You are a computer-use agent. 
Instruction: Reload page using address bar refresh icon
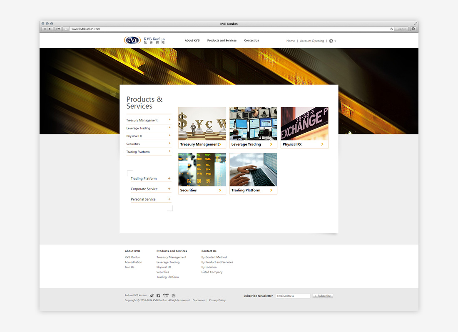[x=391, y=29]
